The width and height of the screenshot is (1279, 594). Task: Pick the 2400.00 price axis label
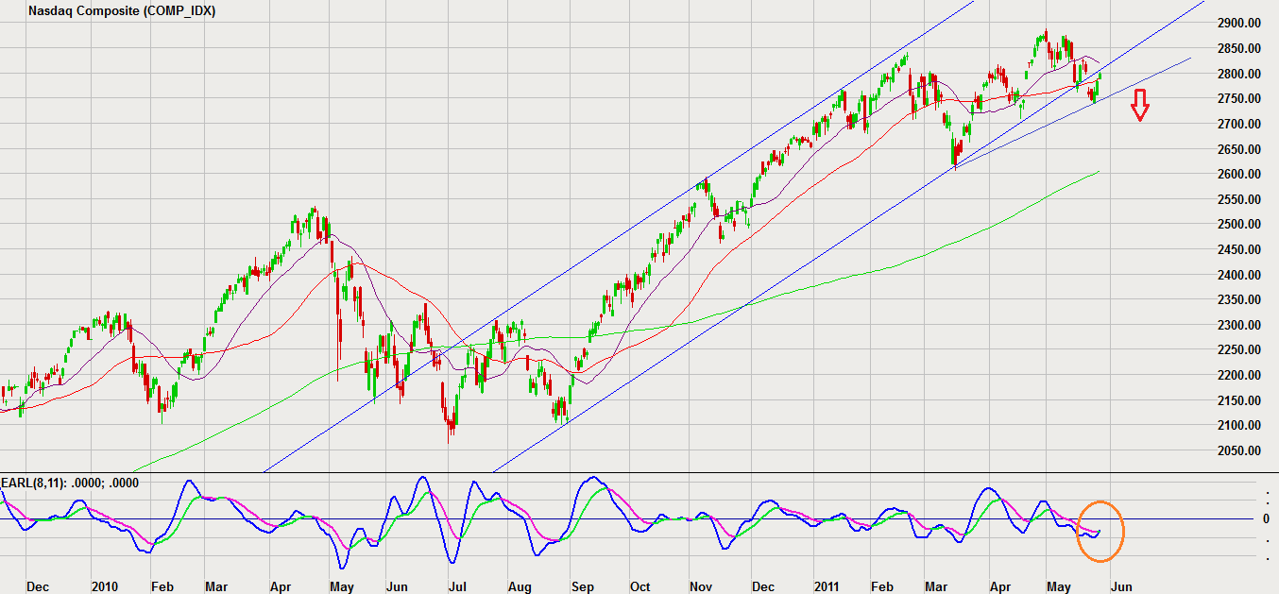pyautogui.click(x=1239, y=275)
